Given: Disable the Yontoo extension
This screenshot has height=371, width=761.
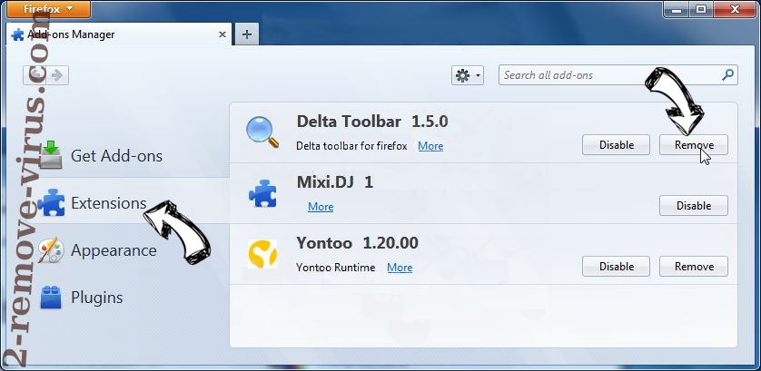Looking at the screenshot, I should [616, 267].
